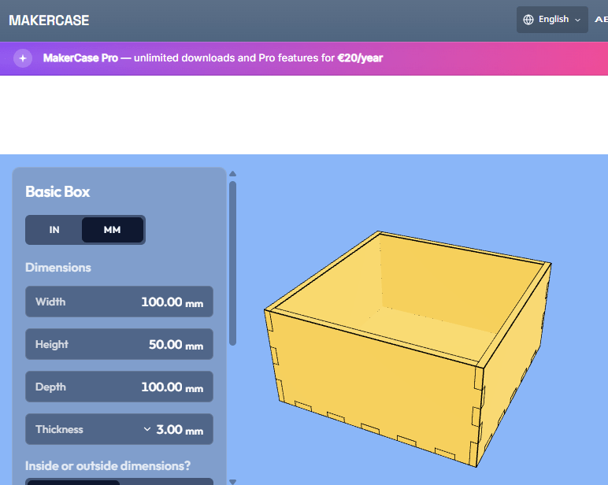Click the panel scroll up arrow
The height and width of the screenshot is (485, 608).
(232, 174)
